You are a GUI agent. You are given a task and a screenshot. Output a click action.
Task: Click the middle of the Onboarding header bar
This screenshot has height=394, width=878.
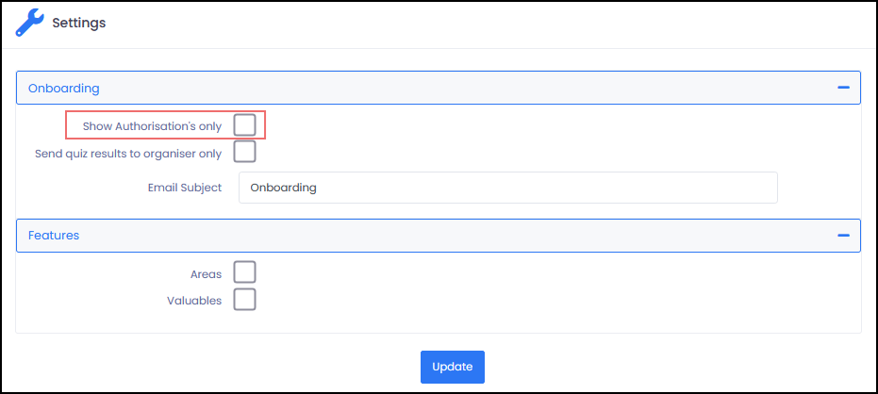(x=439, y=88)
